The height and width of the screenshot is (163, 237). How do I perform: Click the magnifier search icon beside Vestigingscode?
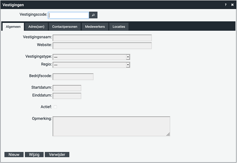coord(93,15)
